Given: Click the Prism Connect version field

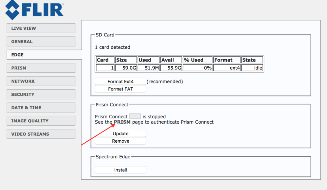Looking at the screenshot, I should 135,116.
